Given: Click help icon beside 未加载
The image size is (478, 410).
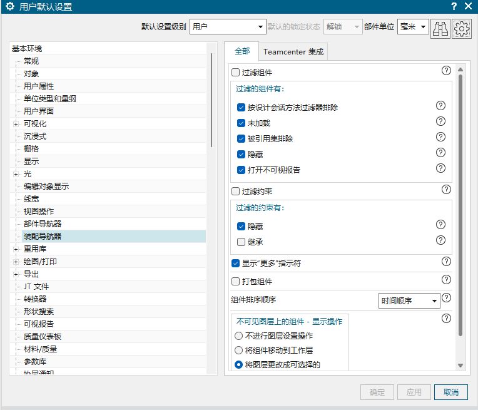Looking at the screenshot, I should coord(440,121).
